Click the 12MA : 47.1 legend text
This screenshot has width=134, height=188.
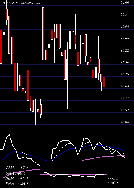click(x=17, y=168)
